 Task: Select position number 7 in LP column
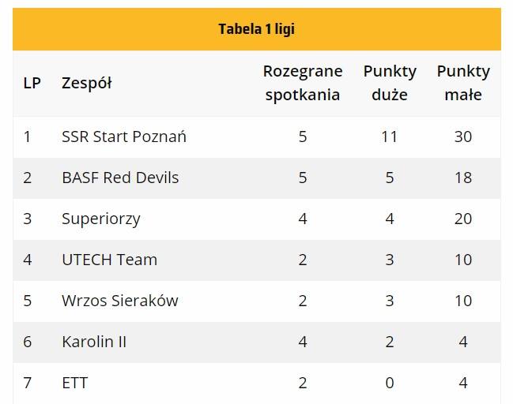tap(28, 383)
